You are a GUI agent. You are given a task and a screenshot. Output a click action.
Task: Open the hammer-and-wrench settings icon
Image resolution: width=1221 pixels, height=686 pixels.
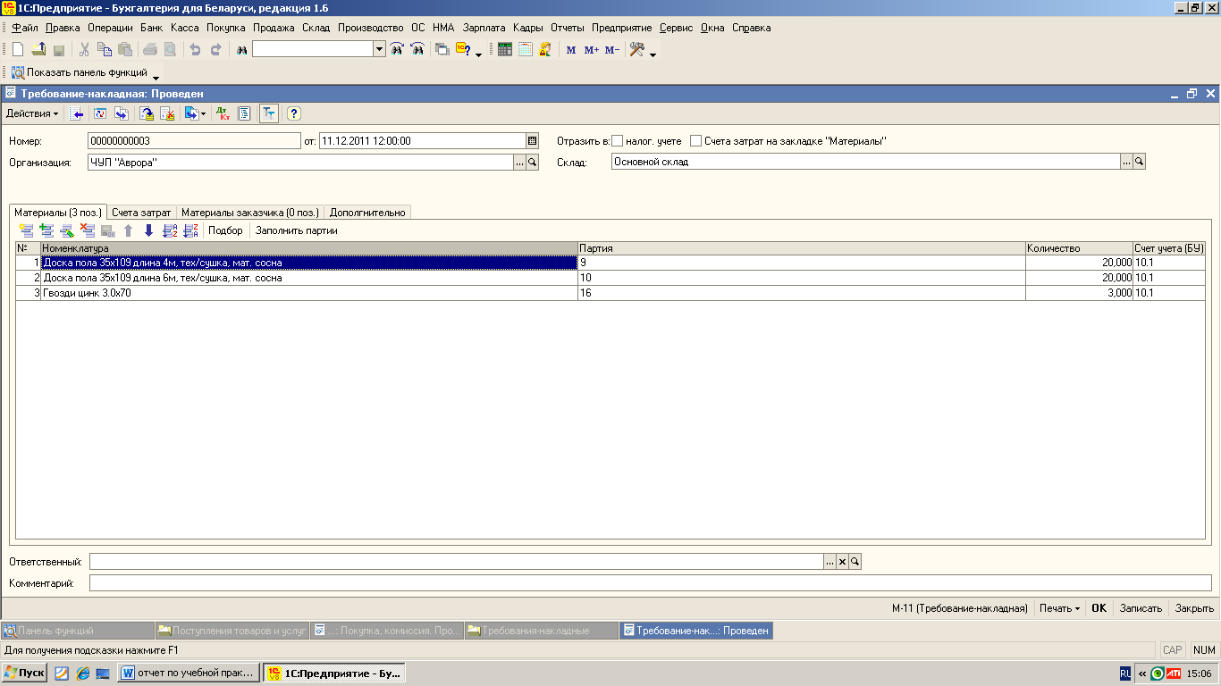tap(637, 50)
